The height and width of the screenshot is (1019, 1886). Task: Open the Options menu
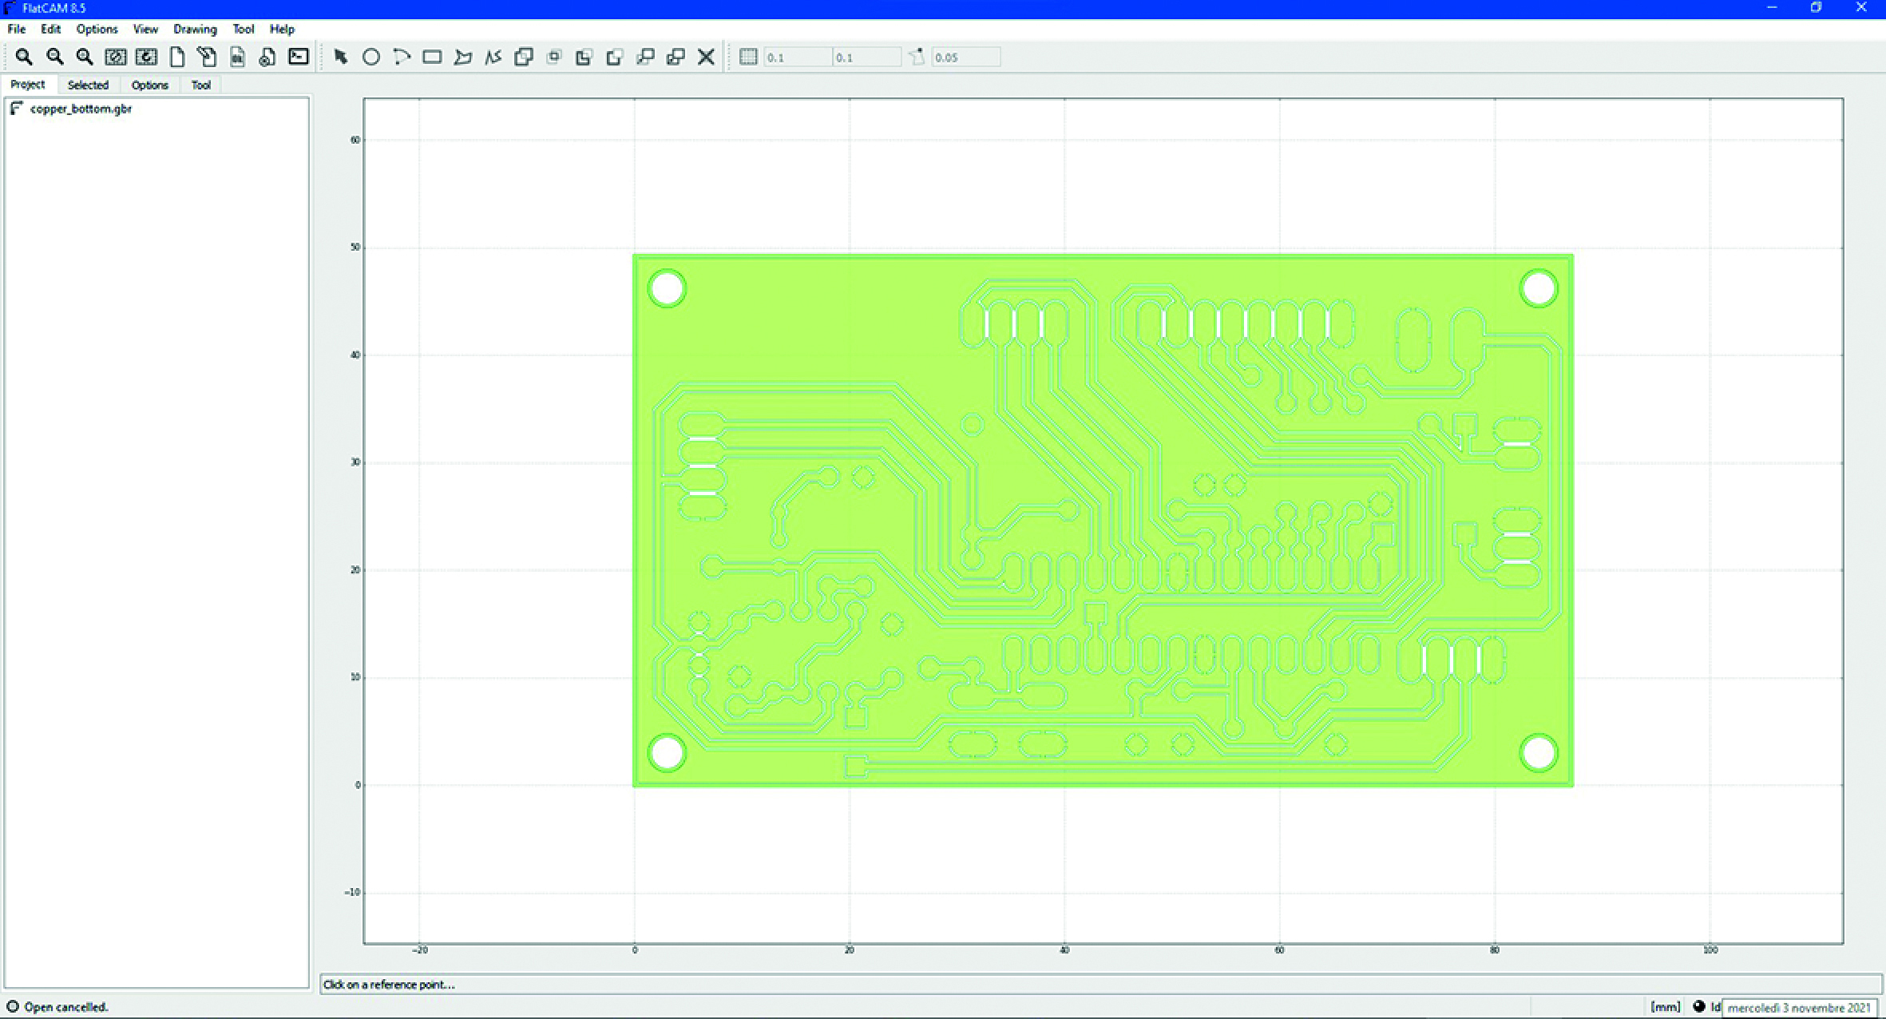tap(96, 29)
